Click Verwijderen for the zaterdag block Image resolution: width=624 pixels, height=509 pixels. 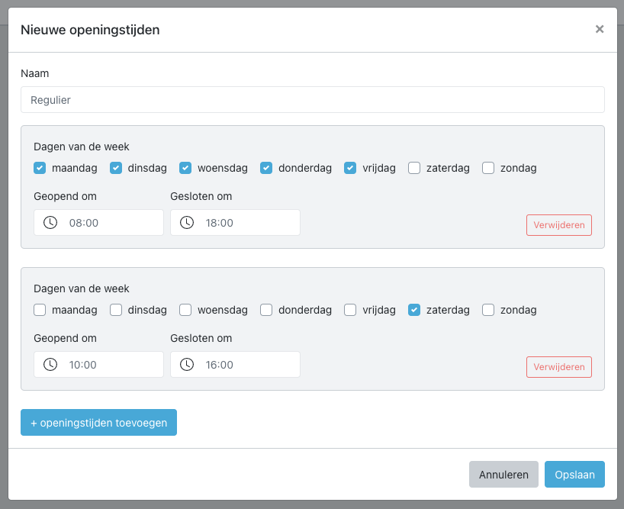[558, 366]
